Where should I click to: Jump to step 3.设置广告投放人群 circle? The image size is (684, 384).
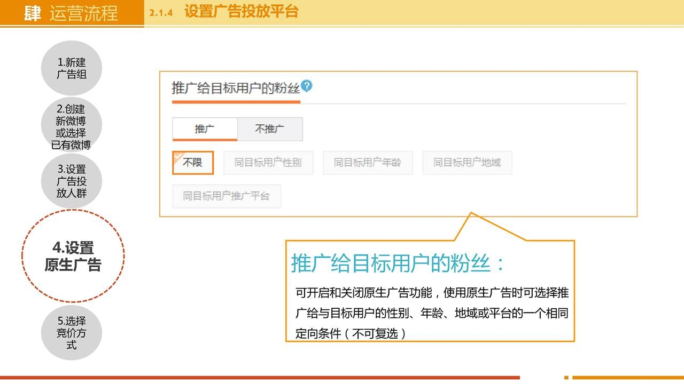pyautogui.click(x=72, y=181)
